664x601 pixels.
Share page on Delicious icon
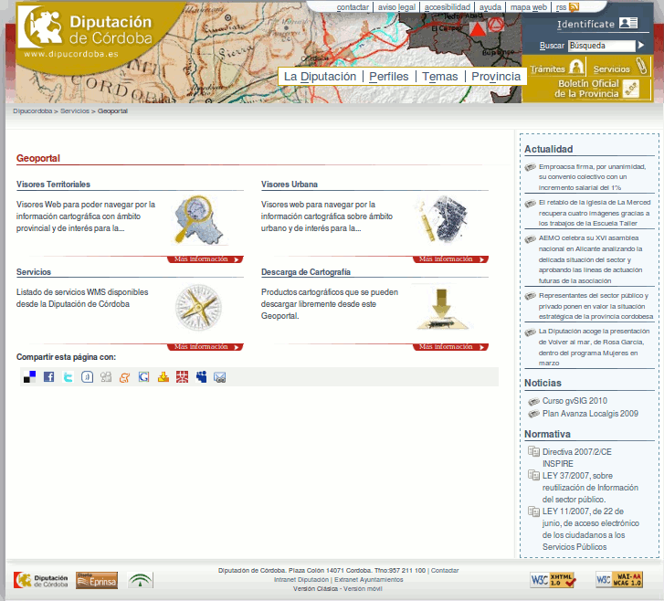29,377
